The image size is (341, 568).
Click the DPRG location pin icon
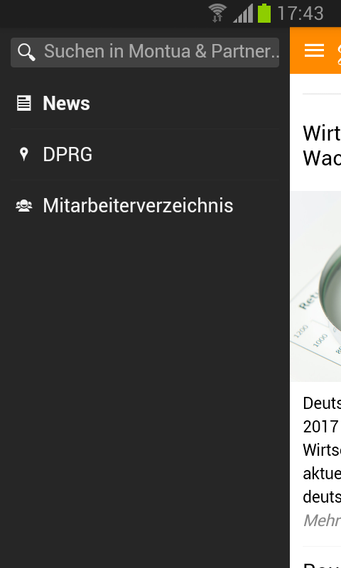[x=24, y=154]
